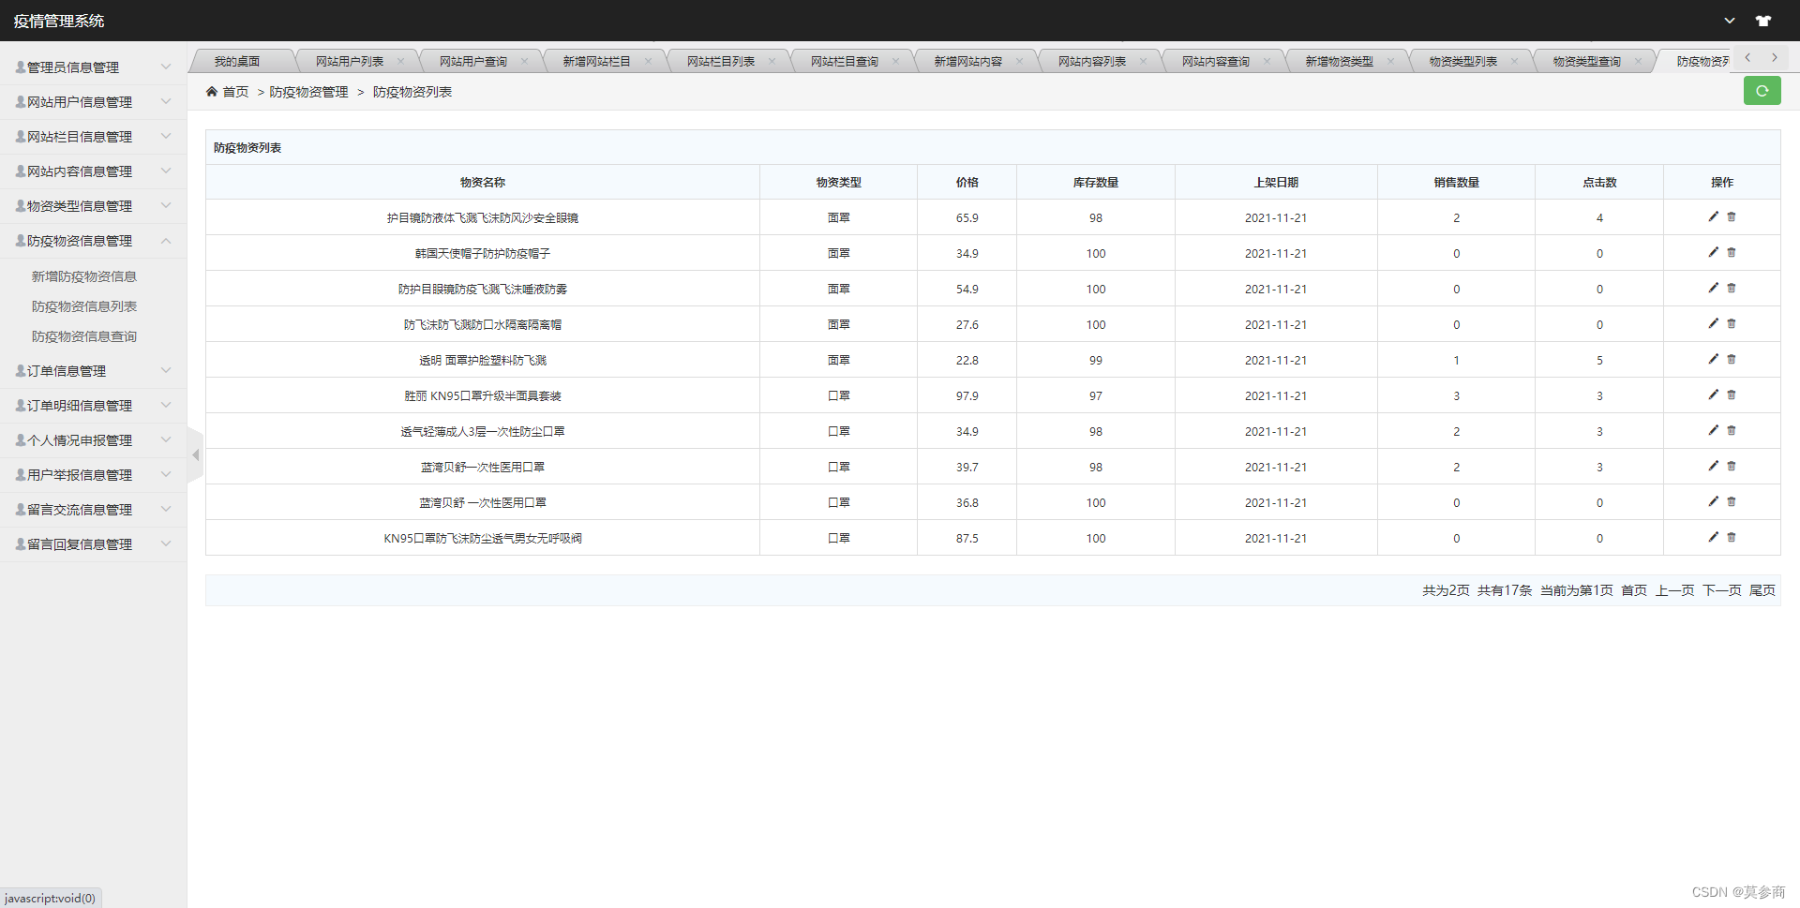Delete the 透明 面罩护脸塑料防飞溅 row
1800x908 pixels.
pos(1732,359)
